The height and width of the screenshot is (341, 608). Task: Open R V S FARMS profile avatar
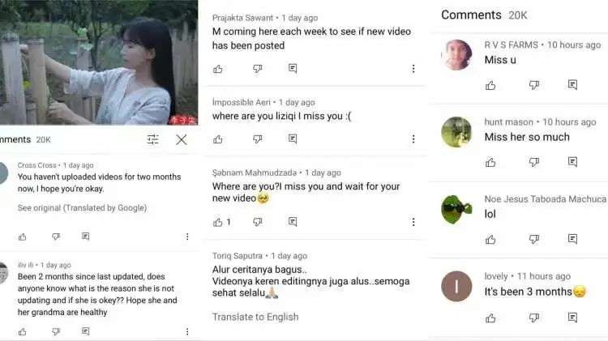[x=456, y=54]
